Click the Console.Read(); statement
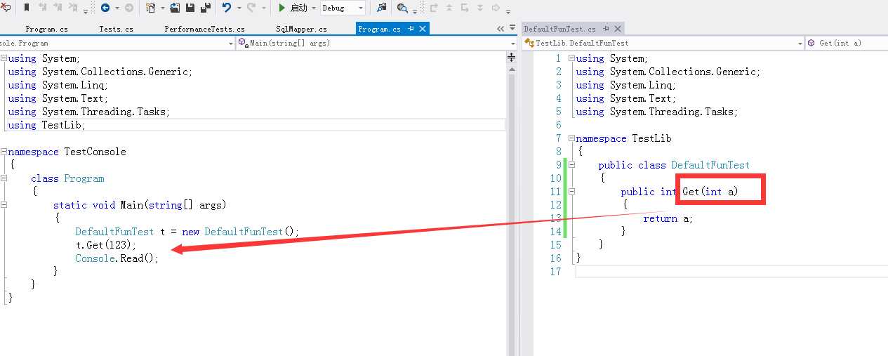This screenshot has width=888, height=356. coord(117,258)
